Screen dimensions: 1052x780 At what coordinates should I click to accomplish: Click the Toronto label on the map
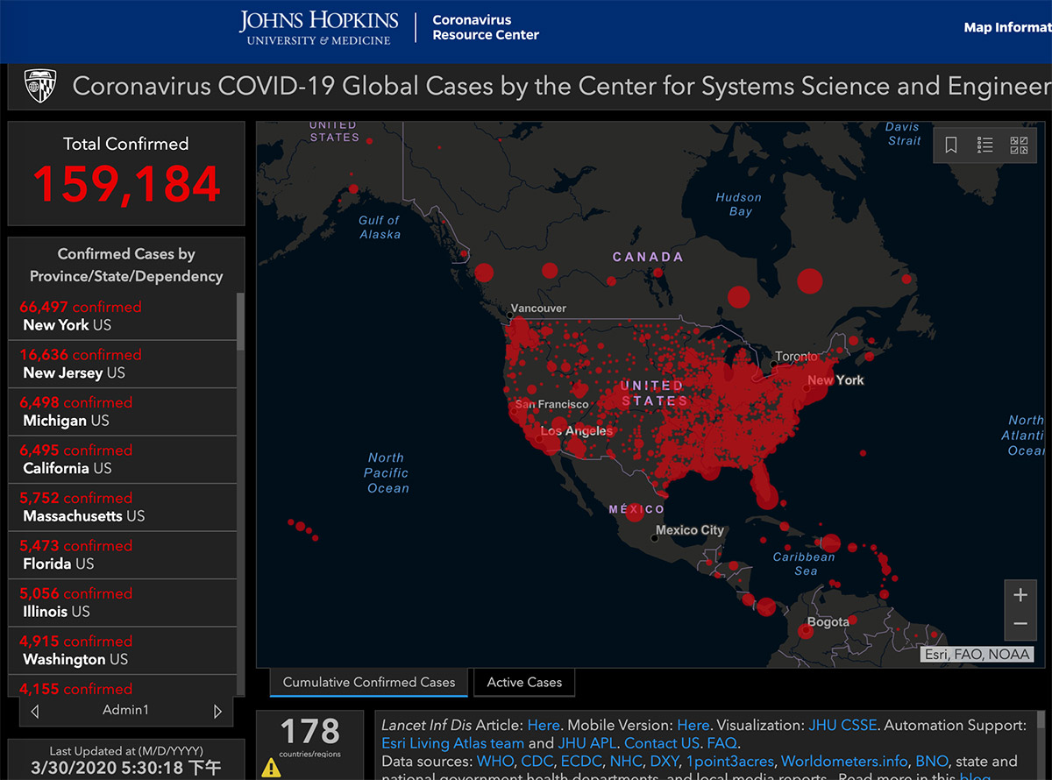[796, 357]
